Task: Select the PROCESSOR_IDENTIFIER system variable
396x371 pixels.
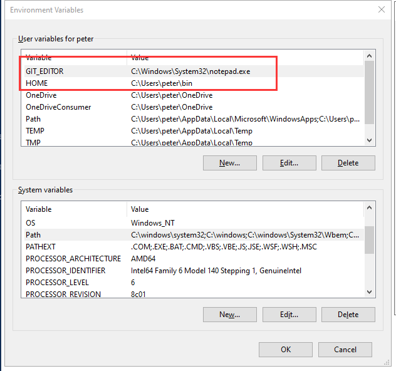Action: [65, 271]
